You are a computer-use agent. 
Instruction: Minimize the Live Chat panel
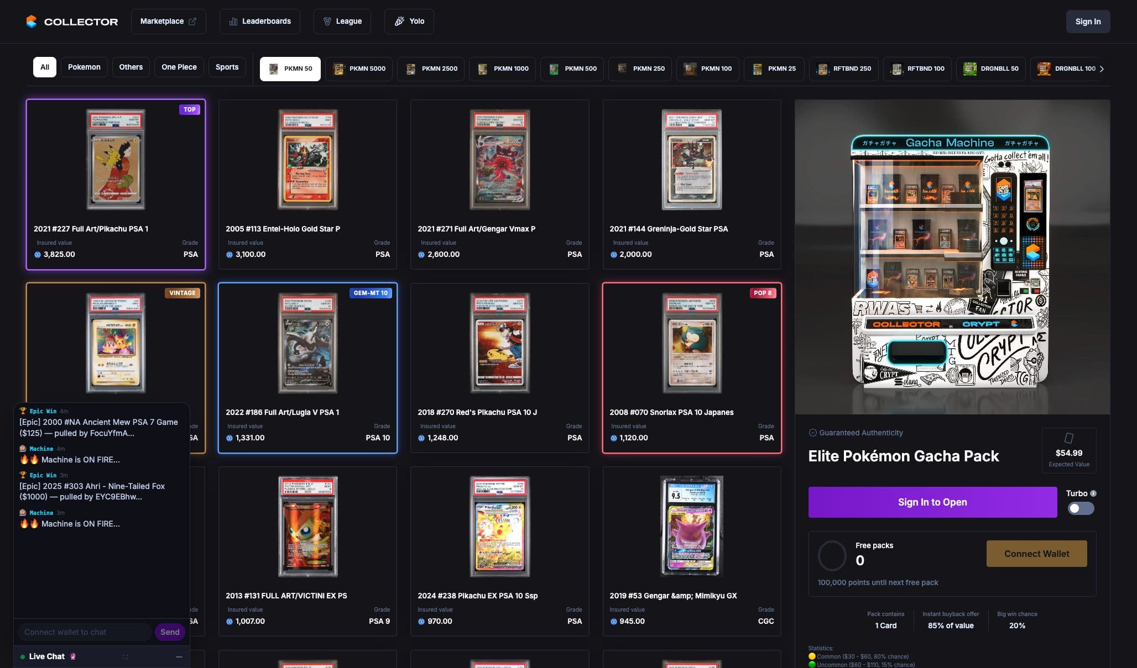[x=179, y=656]
